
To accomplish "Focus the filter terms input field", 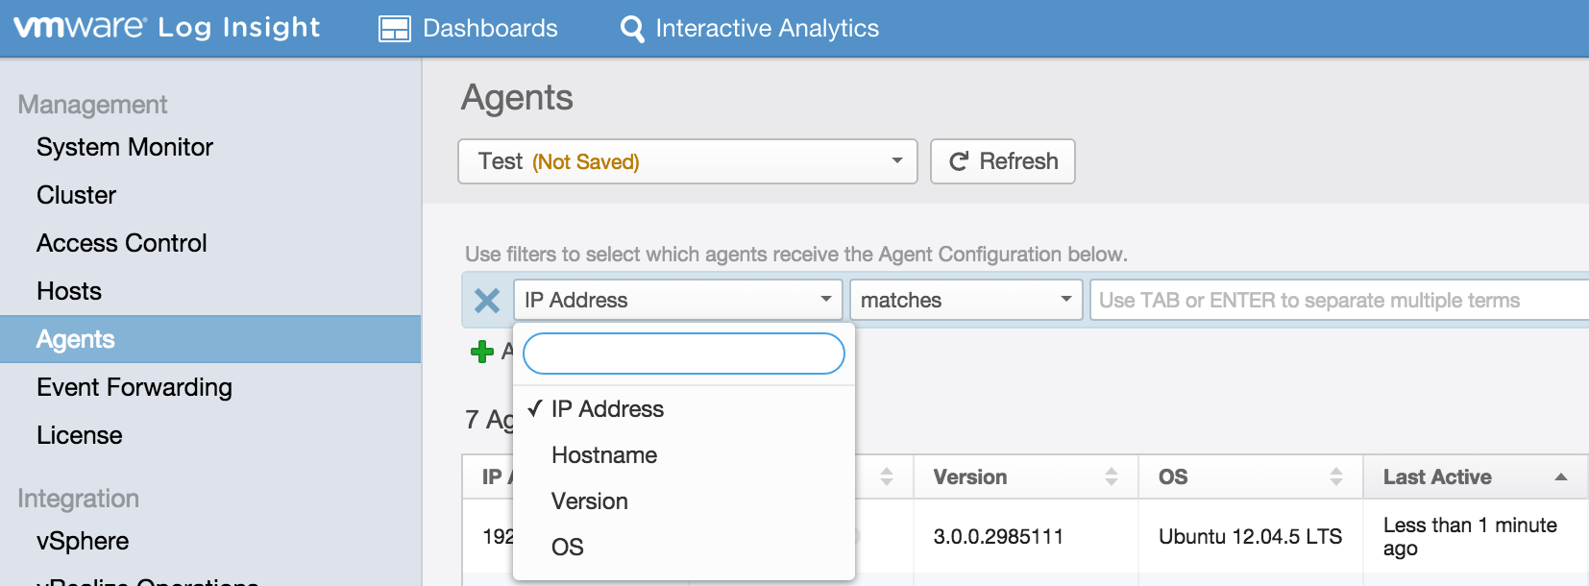I will click(x=1335, y=300).
